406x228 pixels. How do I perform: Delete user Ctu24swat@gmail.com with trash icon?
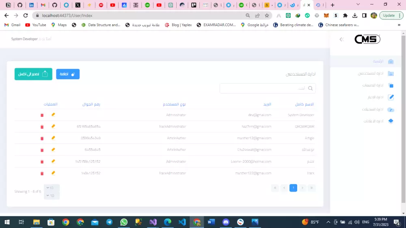[x=42, y=150]
